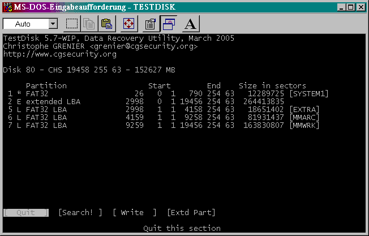Screen dimensions: 369x236
Task: Open the Properties toolbar icon
Action: (151, 24)
